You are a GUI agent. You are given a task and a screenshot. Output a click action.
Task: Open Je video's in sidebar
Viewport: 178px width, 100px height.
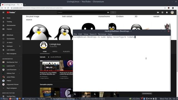tap(9, 42)
